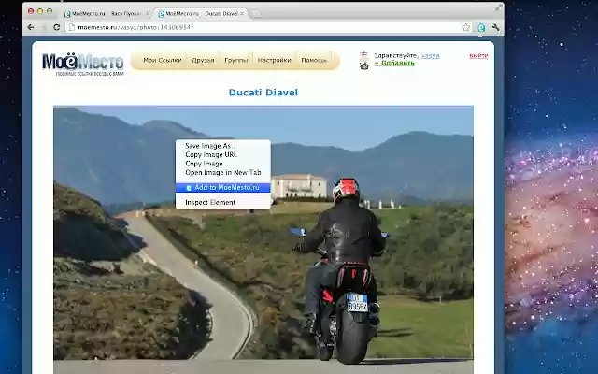Click the vasya username link
Image resolution: width=598 pixels, height=374 pixels.
point(430,55)
